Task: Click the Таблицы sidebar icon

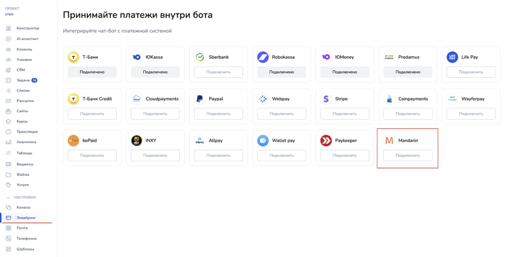Action: pyautogui.click(x=9, y=153)
